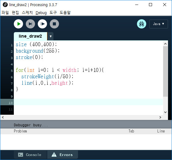This screenshot has width=172, height=160.
Task: Click the Errors tab warning icon
Action: pyautogui.click(x=54, y=154)
